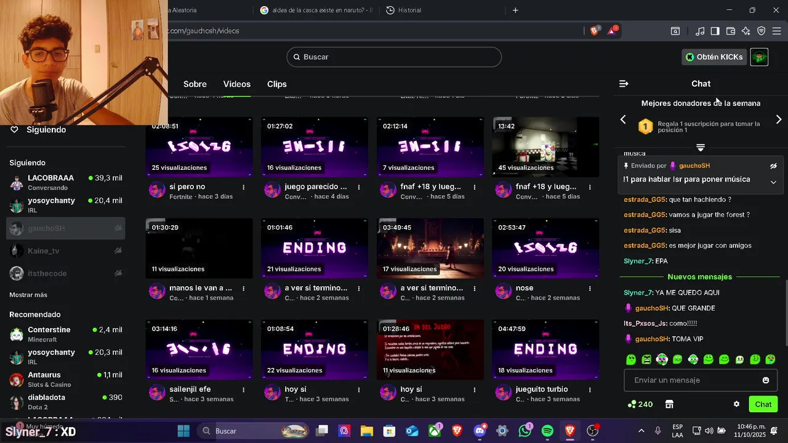
Task: Open the Brave hamburger main menu
Action: (x=777, y=31)
